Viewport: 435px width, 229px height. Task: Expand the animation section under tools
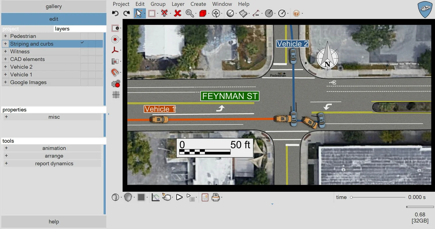pos(6,148)
